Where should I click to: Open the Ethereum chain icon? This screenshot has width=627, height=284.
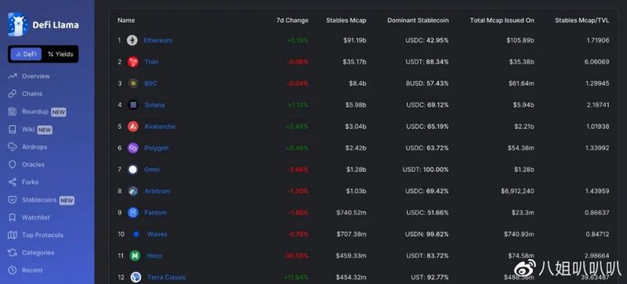tap(132, 41)
